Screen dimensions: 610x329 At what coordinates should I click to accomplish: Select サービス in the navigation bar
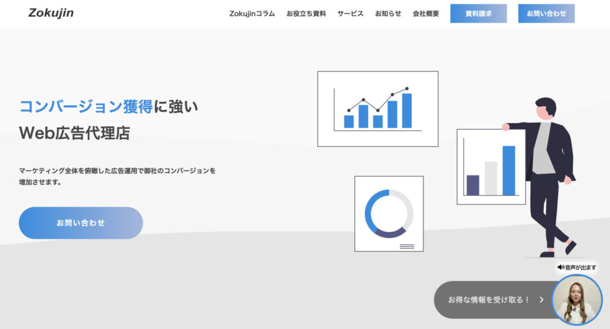(x=350, y=14)
